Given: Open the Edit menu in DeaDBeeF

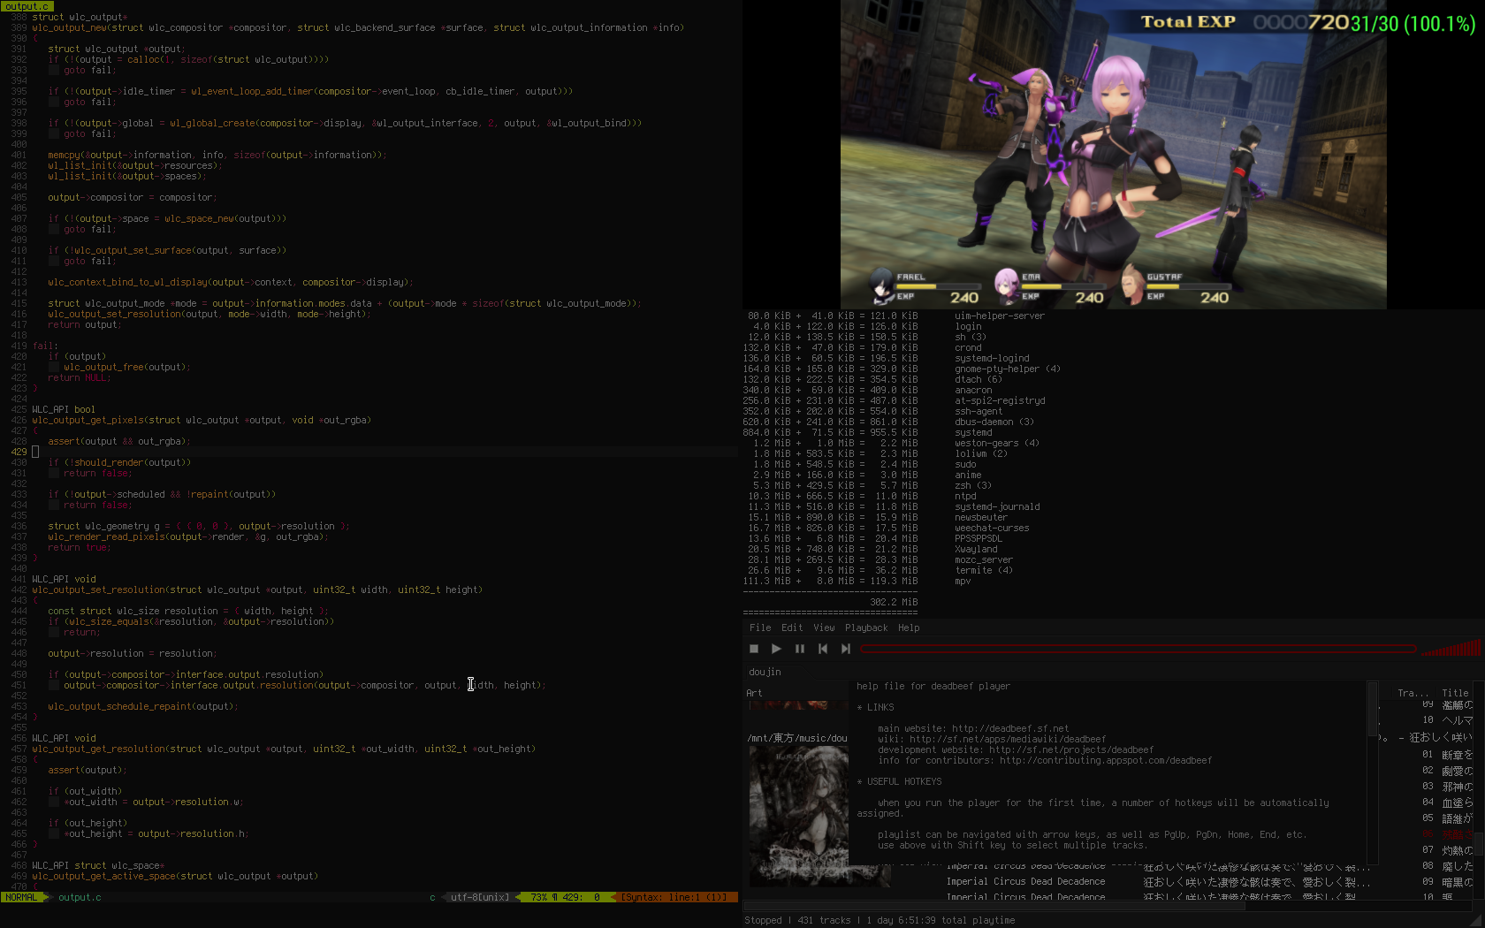Looking at the screenshot, I should [x=792, y=628].
